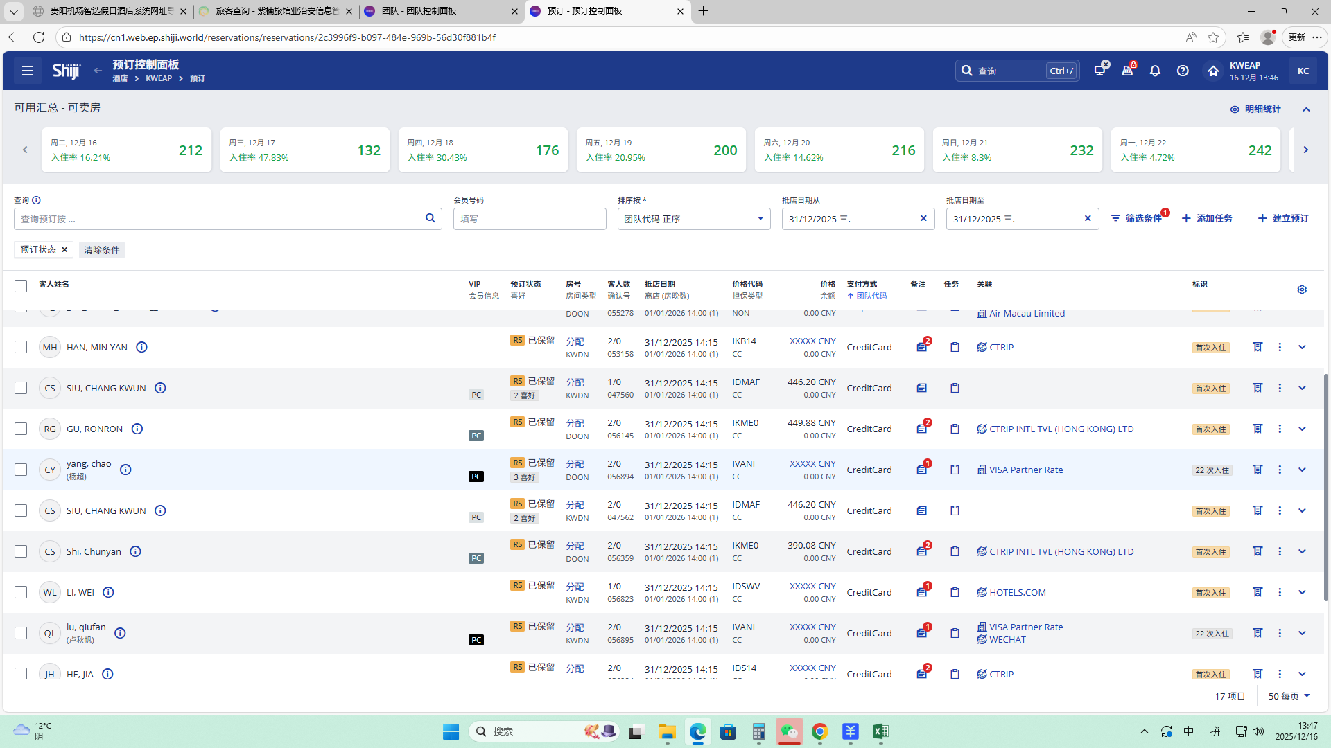1331x748 pixels.
Task: Click info icon beside yang, chao
Action: click(125, 470)
